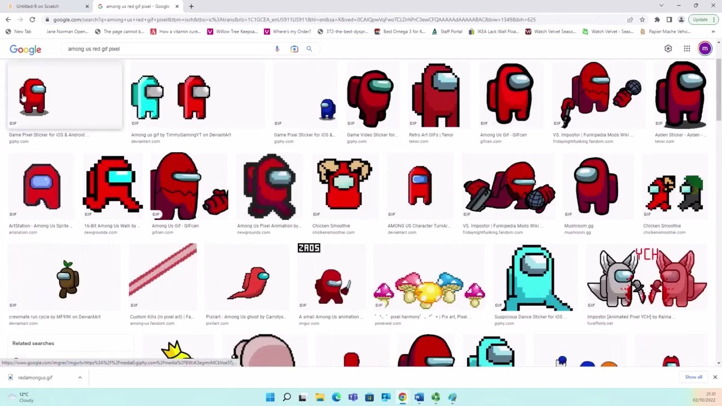Launch Microsoft Edge from taskbar
The width and height of the screenshot is (722, 406).
click(336, 398)
